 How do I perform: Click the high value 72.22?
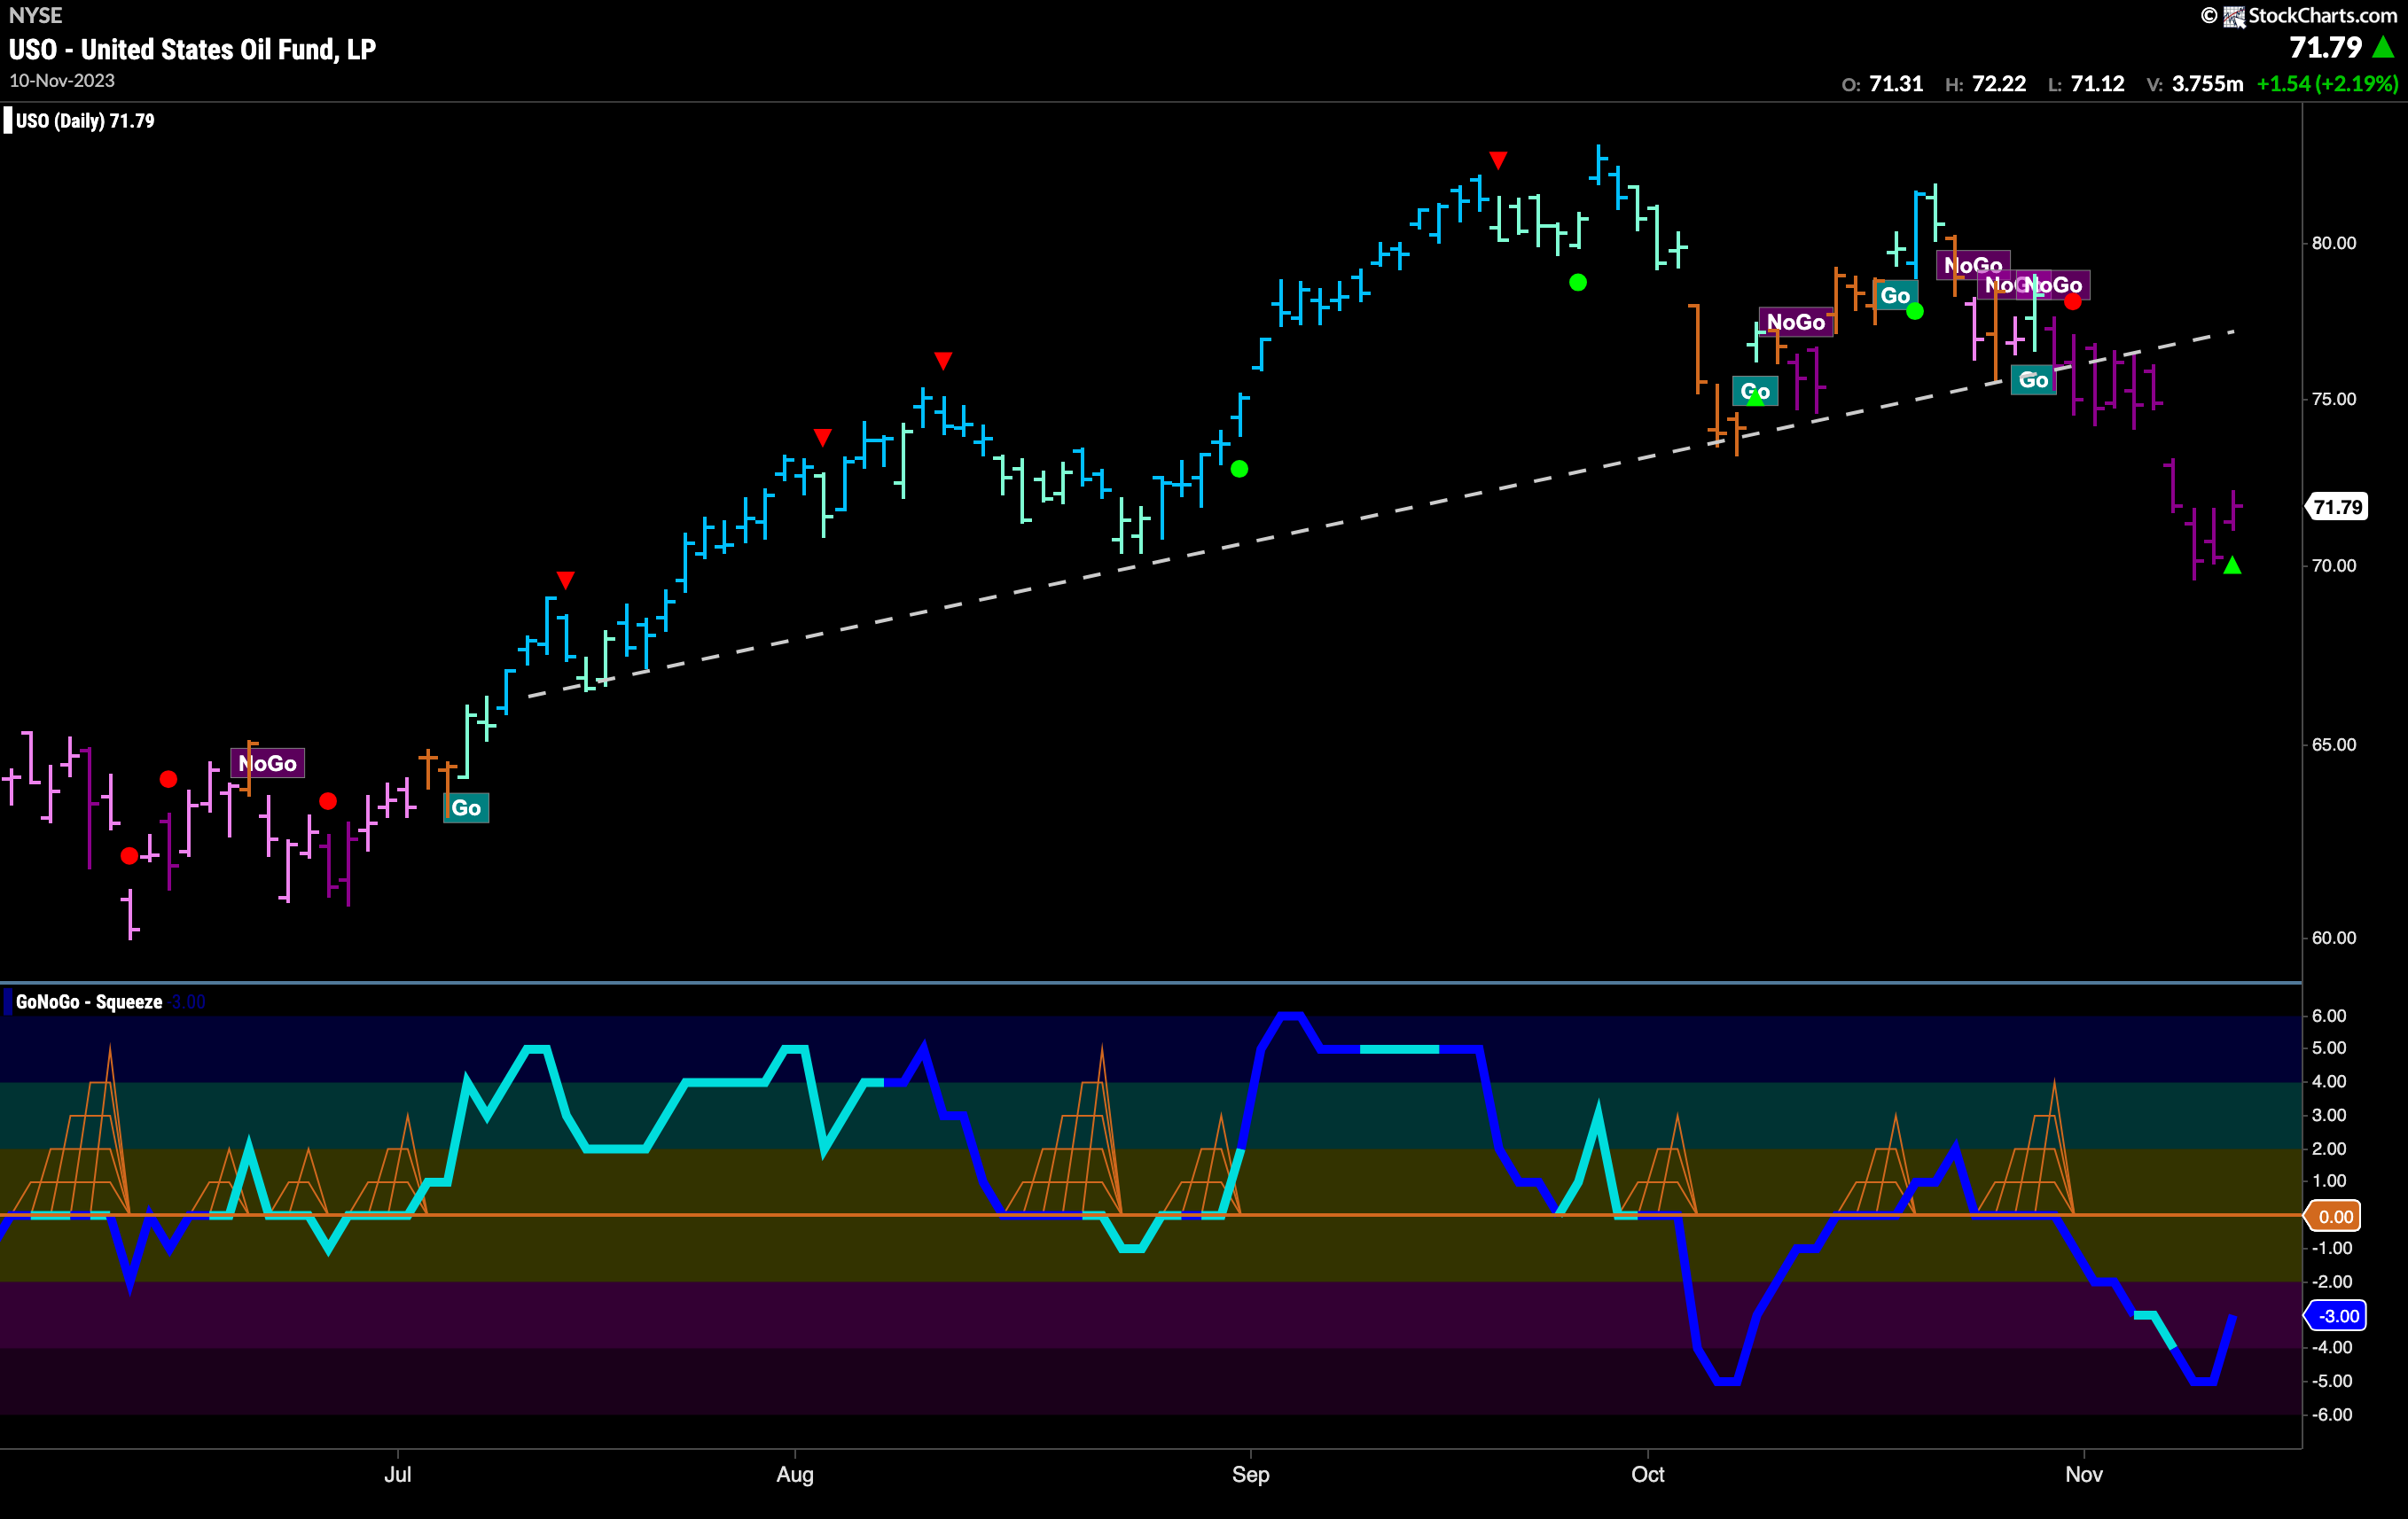(x=1999, y=84)
